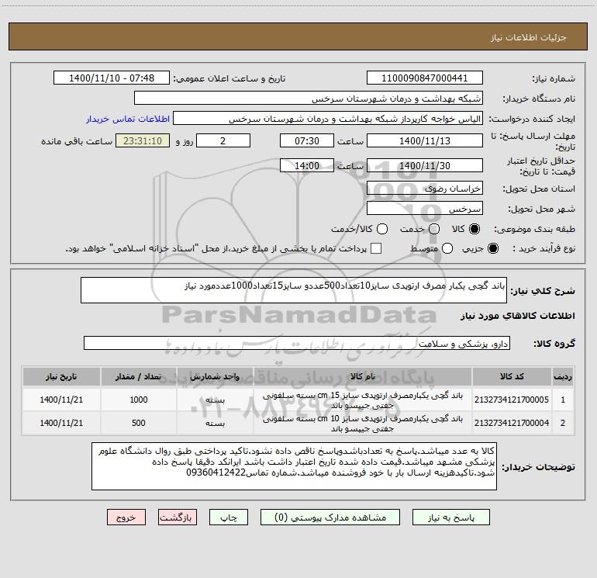The height and width of the screenshot is (578, 597).
Task: Click the response deadline date 1400/11/13
Action: coord(425,140)
